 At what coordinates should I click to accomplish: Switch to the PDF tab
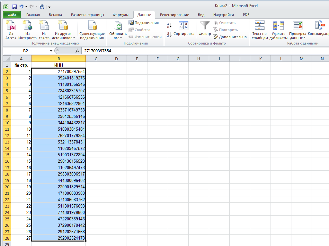point(246,15)
